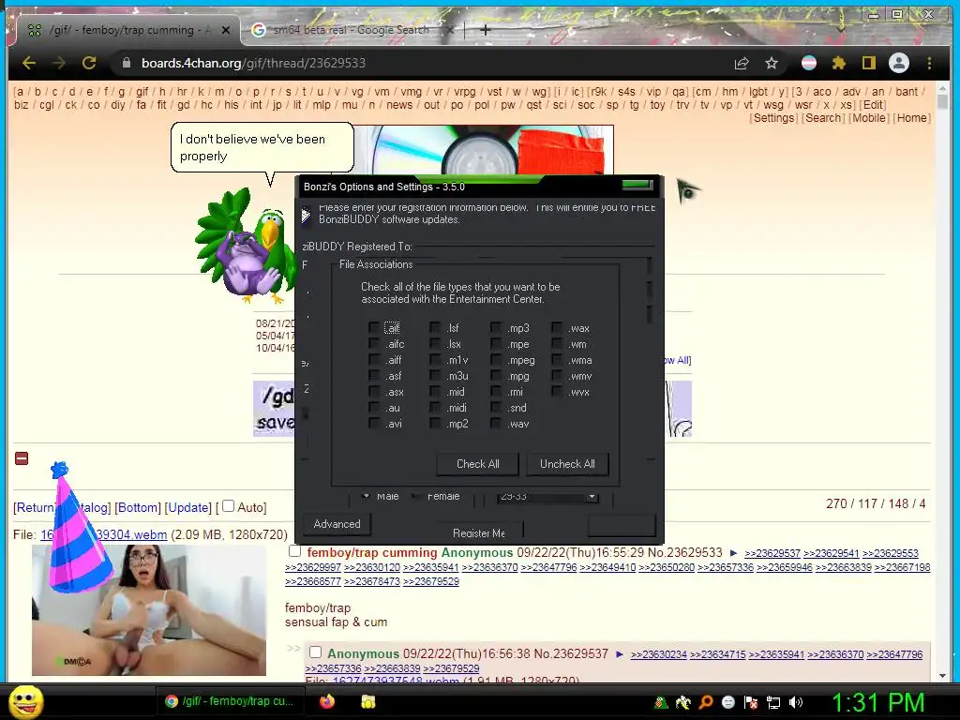
Task: Toggle the browser side panel icon
Action: click(869, 63)
